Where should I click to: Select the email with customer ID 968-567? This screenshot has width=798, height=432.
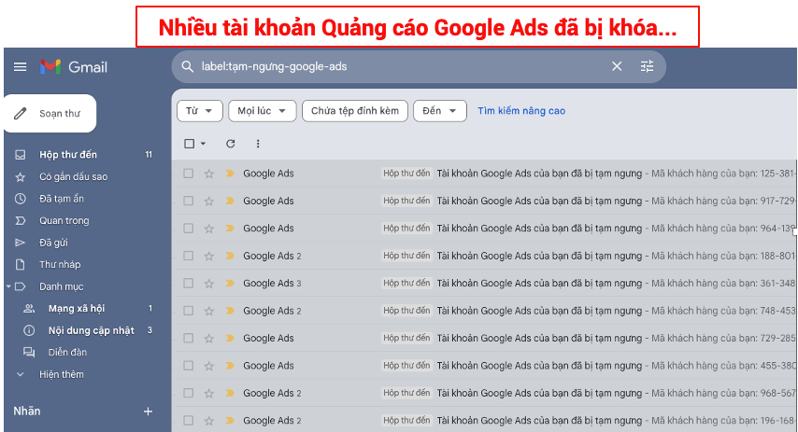(x=189, y=393)
